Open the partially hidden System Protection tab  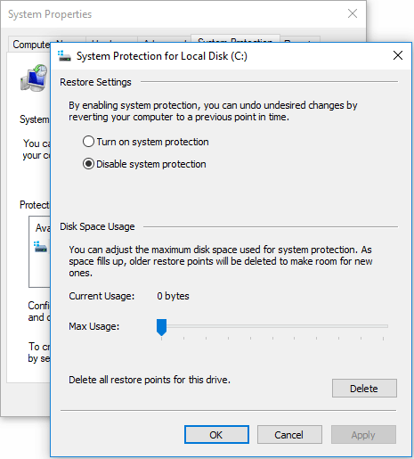coord(235,38)
